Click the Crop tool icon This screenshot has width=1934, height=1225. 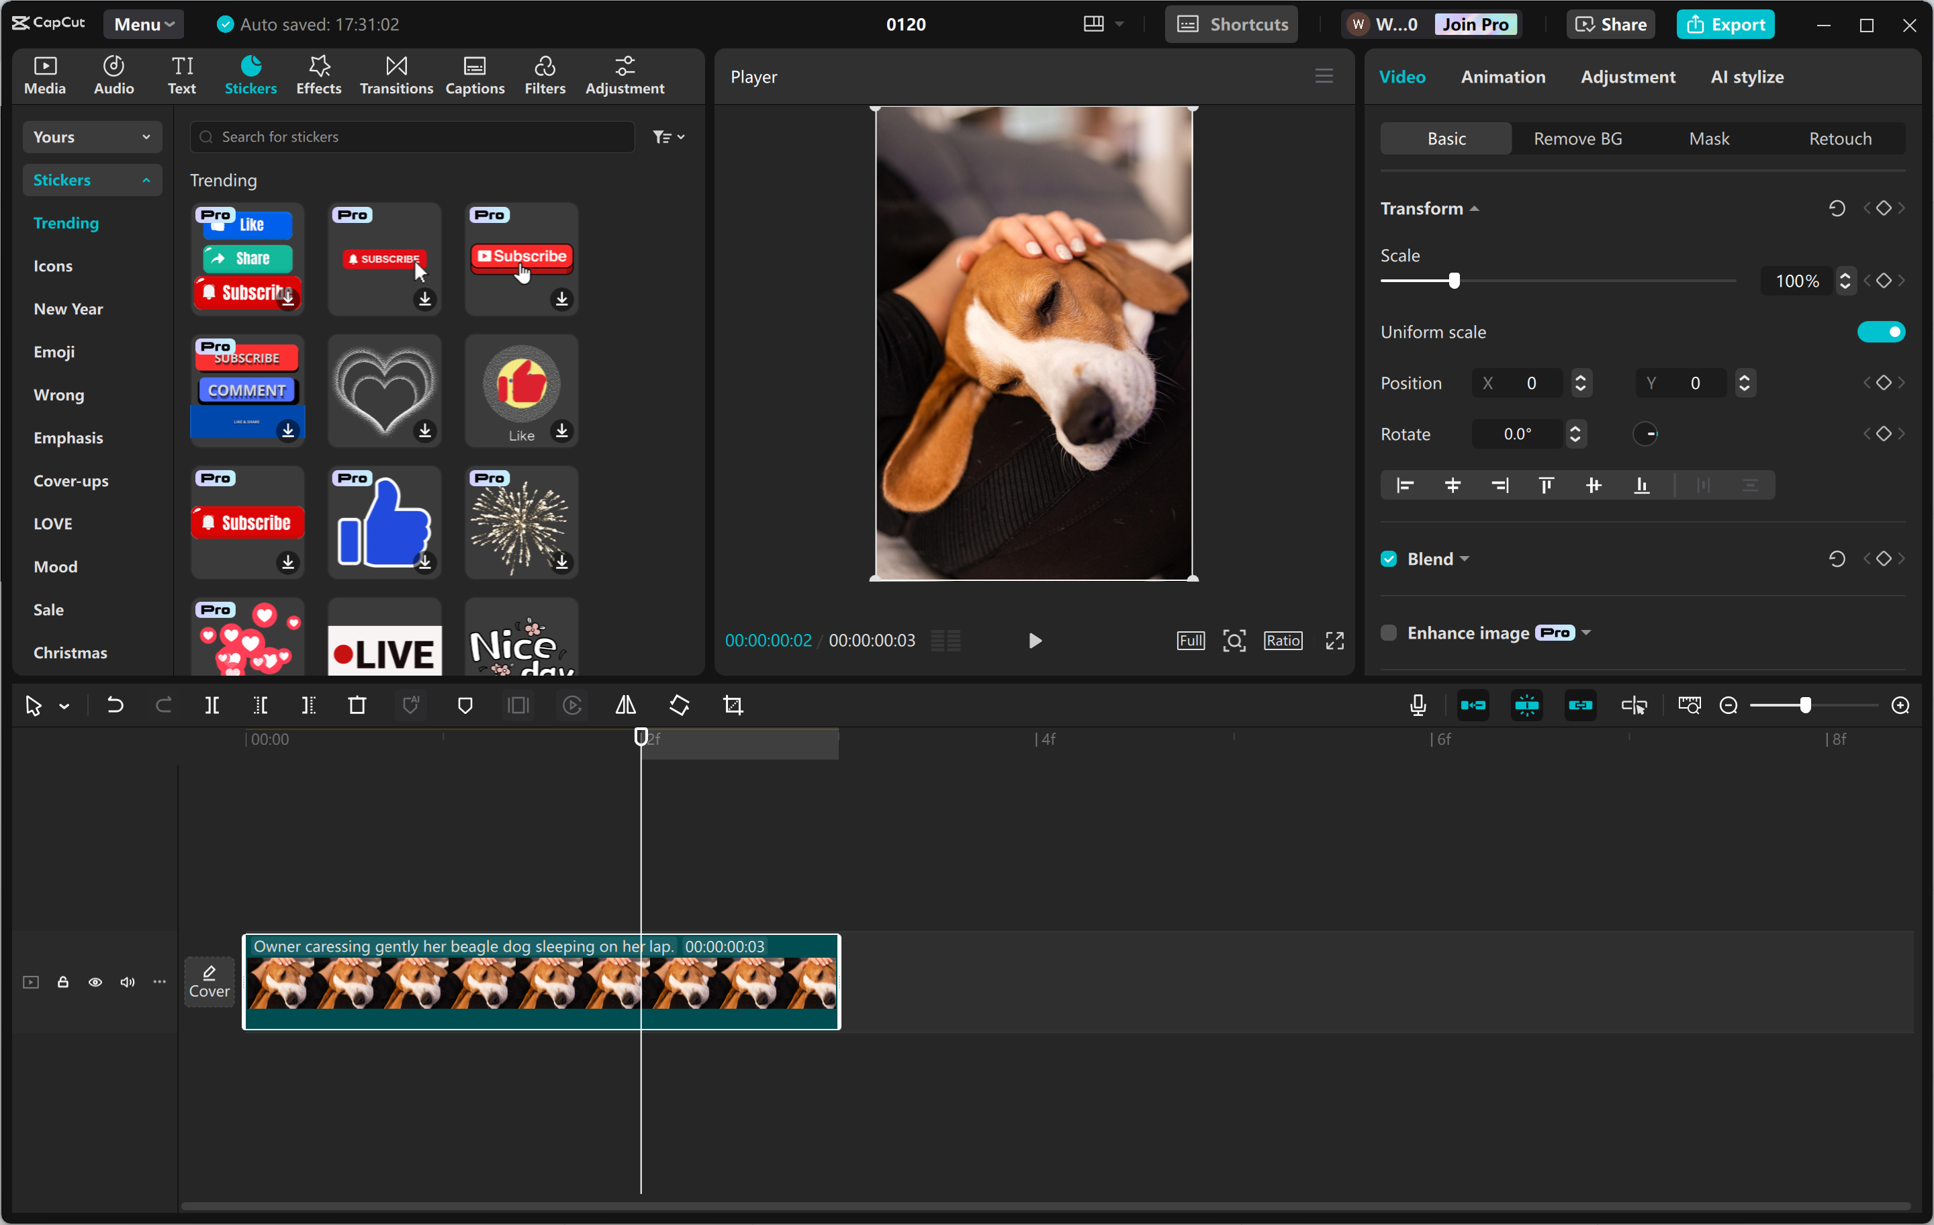(733, 705)
